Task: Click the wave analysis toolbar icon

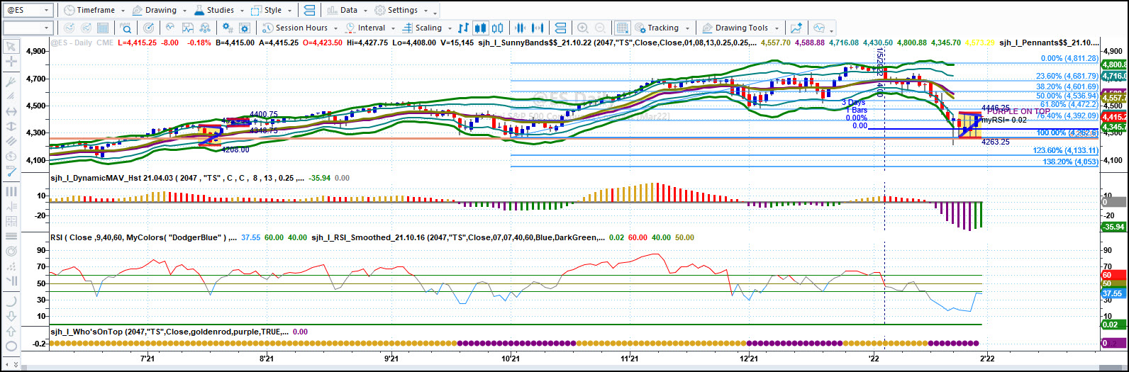Action: click(170, 28)
